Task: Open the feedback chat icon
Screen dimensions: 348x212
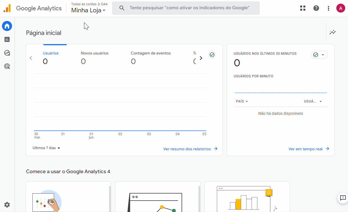Action: (342, 198)
